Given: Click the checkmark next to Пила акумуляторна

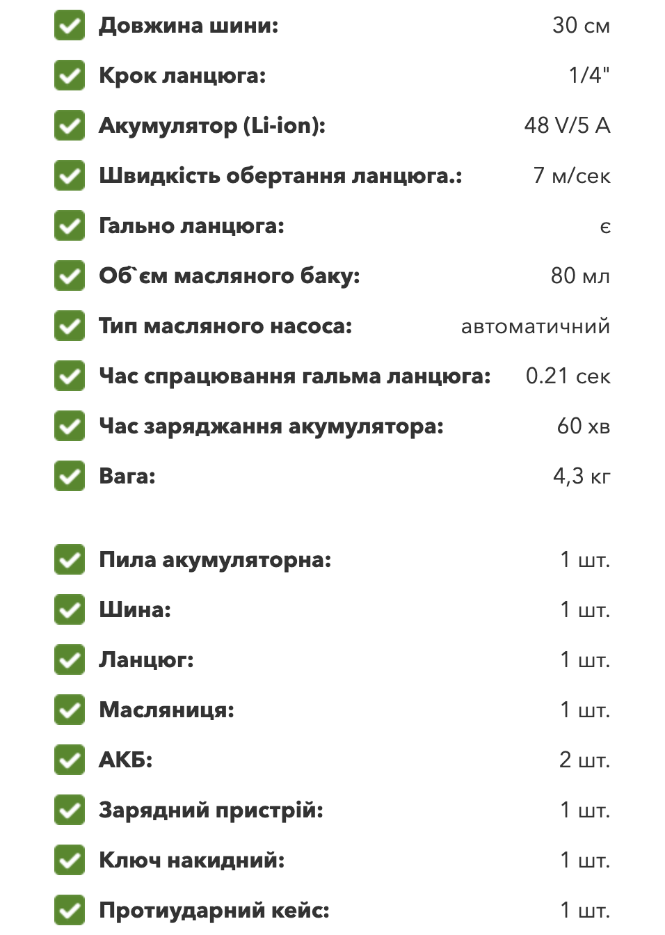Looking at the screenshot, I should pos(70,560).
